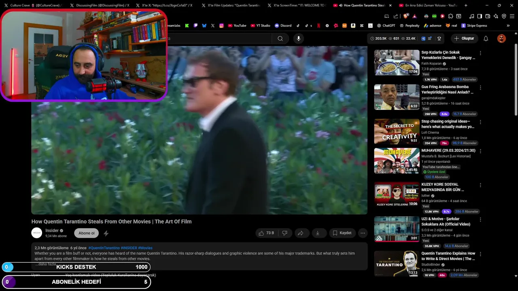Dislike the Tarantino video
The height and width of the screenshot is (291, 518).
pos(284,233)
